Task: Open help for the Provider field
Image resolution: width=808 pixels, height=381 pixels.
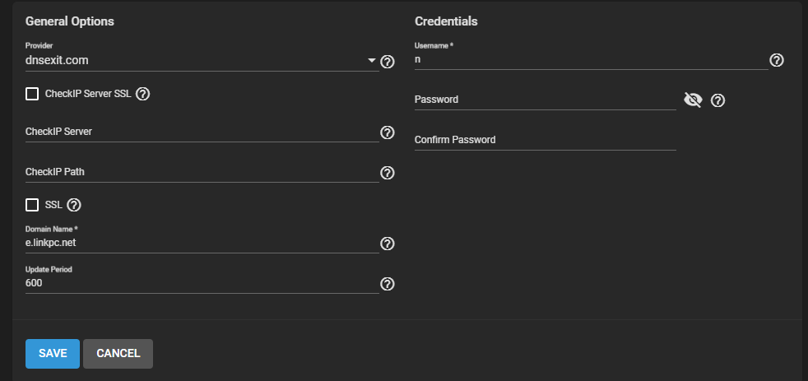Action: (x=387, y=62)
